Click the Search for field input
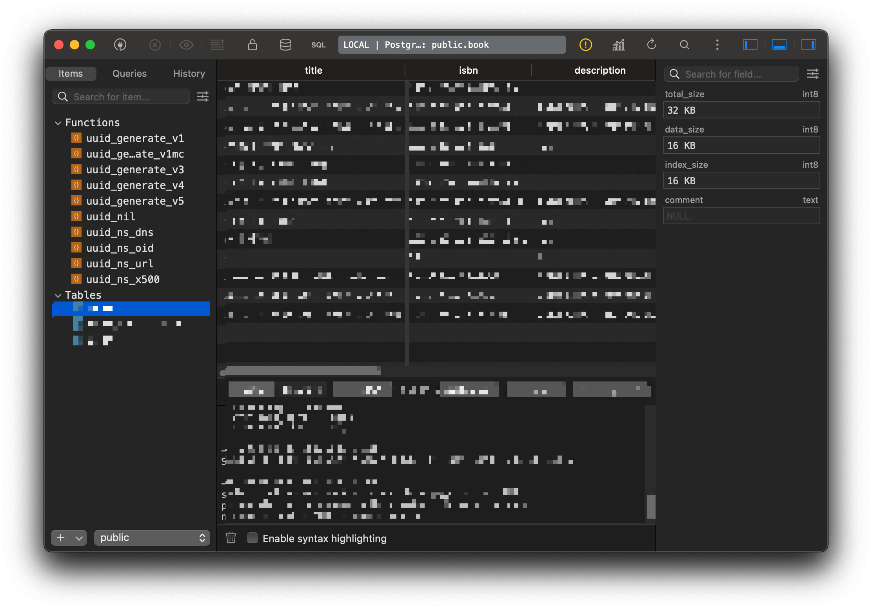 737,74
